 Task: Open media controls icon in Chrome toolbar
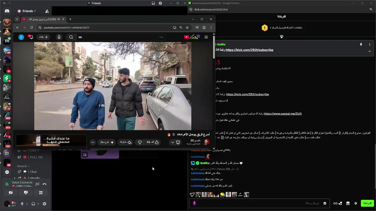point(197,28)
